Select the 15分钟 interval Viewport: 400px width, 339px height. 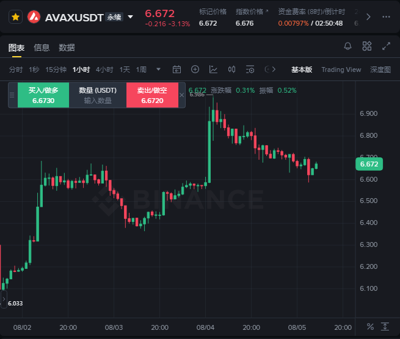56,70
